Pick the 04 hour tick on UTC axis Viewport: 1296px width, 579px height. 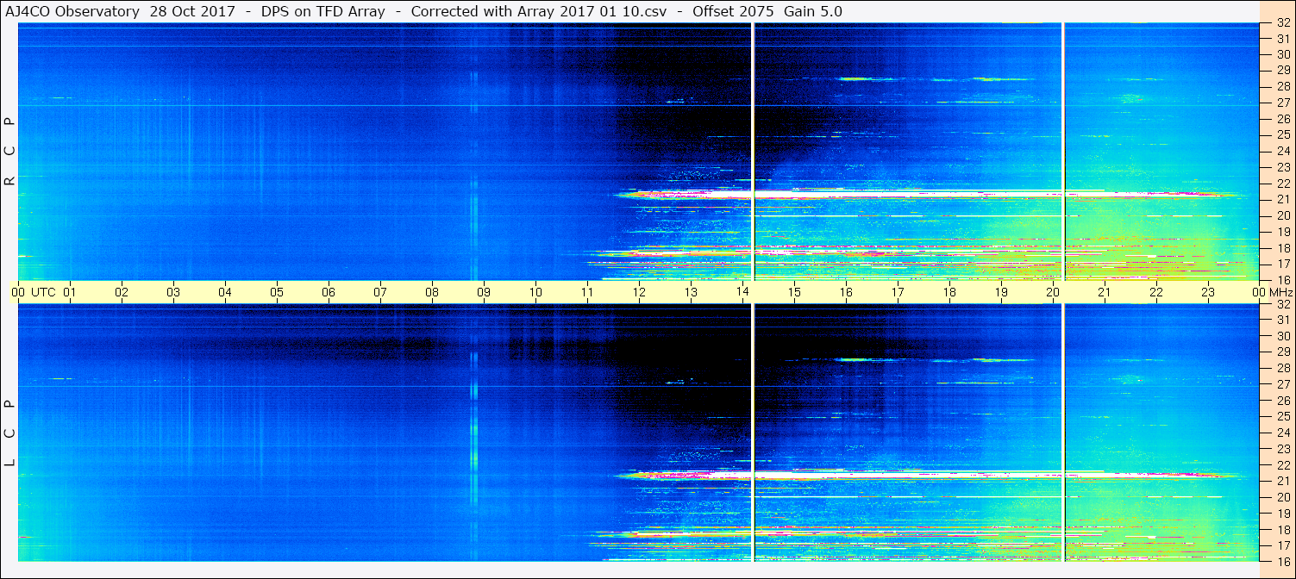coord(225,292)
